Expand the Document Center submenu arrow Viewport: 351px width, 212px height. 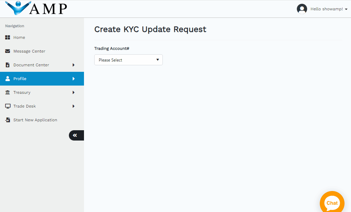pos(73,65)
